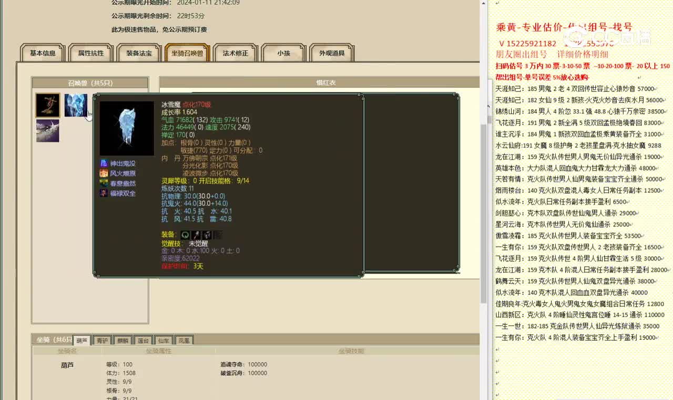Click the 朋友圈出组号 详细价格明细 line
This screenshot has width=673, height=400.
(x=552, y=54)
